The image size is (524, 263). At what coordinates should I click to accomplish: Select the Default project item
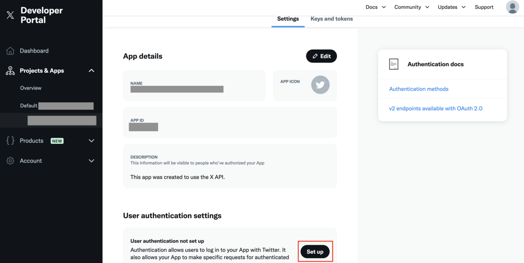(x=57, y=106)
